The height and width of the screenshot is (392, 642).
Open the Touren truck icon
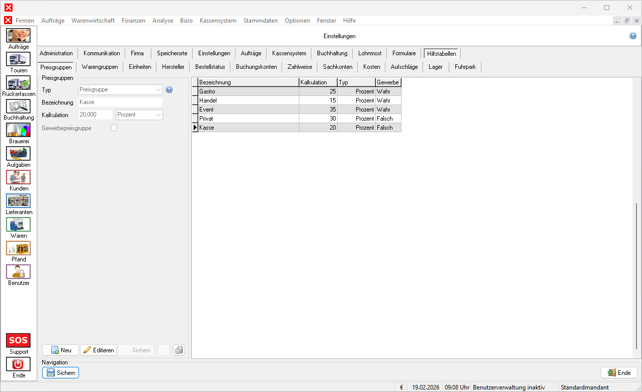click(19, 59)
